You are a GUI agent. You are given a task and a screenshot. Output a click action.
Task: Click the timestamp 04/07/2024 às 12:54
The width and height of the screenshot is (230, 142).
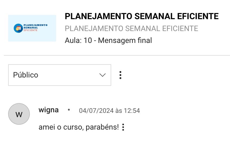pos(109,111)
